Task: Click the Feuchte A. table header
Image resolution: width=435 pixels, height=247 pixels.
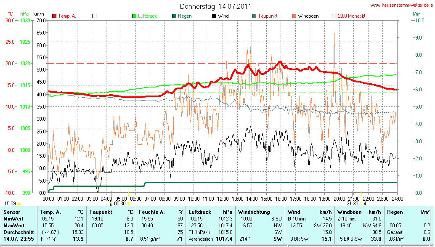Action: pos(152,212)
